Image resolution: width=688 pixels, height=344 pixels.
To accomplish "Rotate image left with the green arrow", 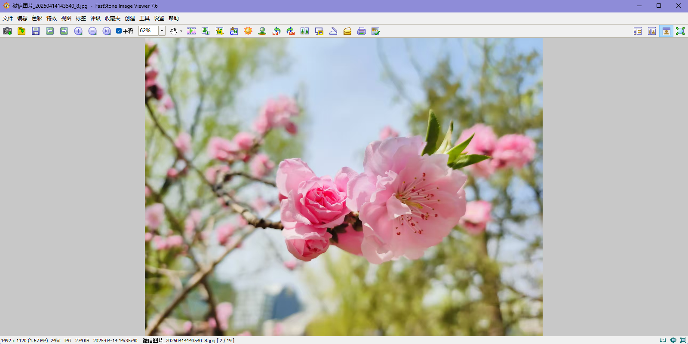I will [x=276, y=31].
